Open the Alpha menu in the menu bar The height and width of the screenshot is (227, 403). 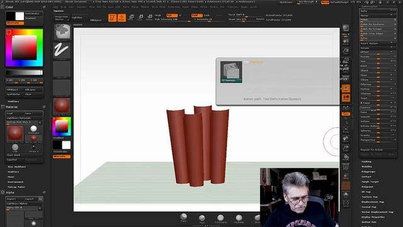click(x=55, y=7)
